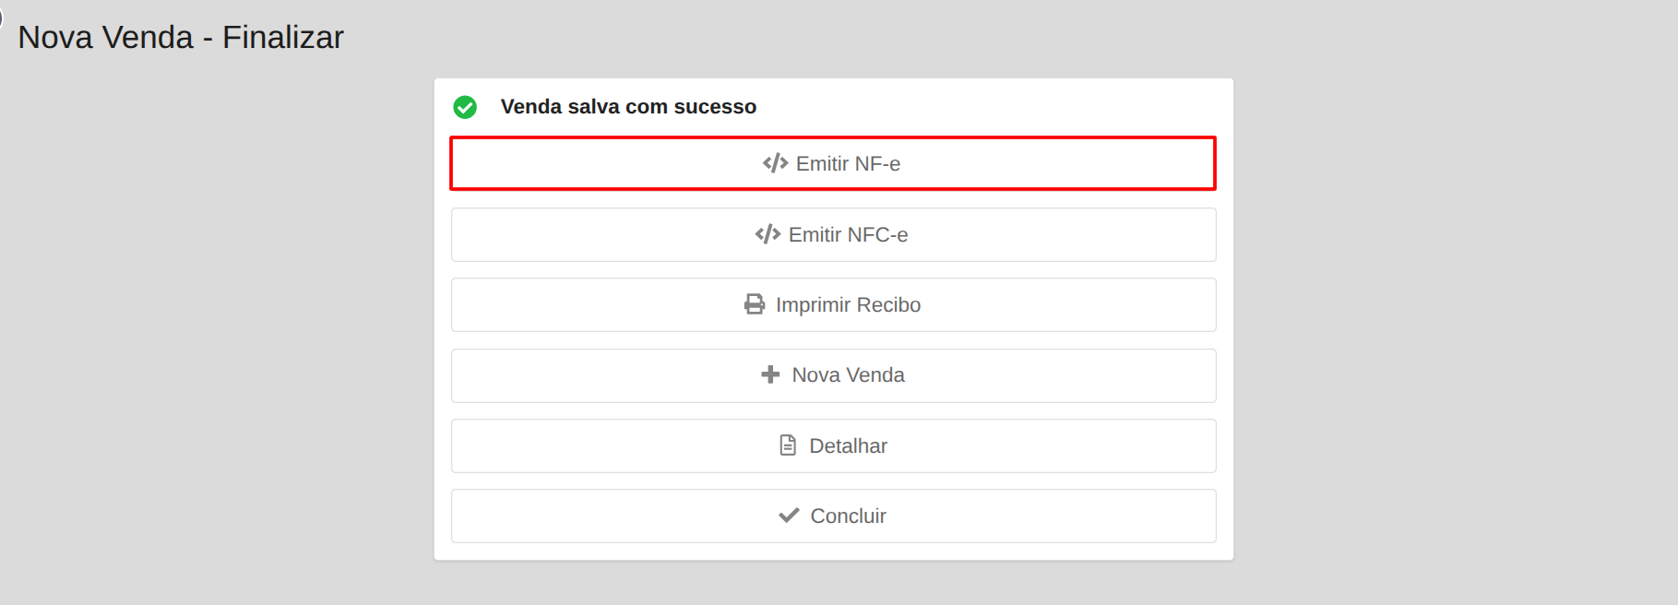Start another sale via Nova Venda button text

(848, 374)
